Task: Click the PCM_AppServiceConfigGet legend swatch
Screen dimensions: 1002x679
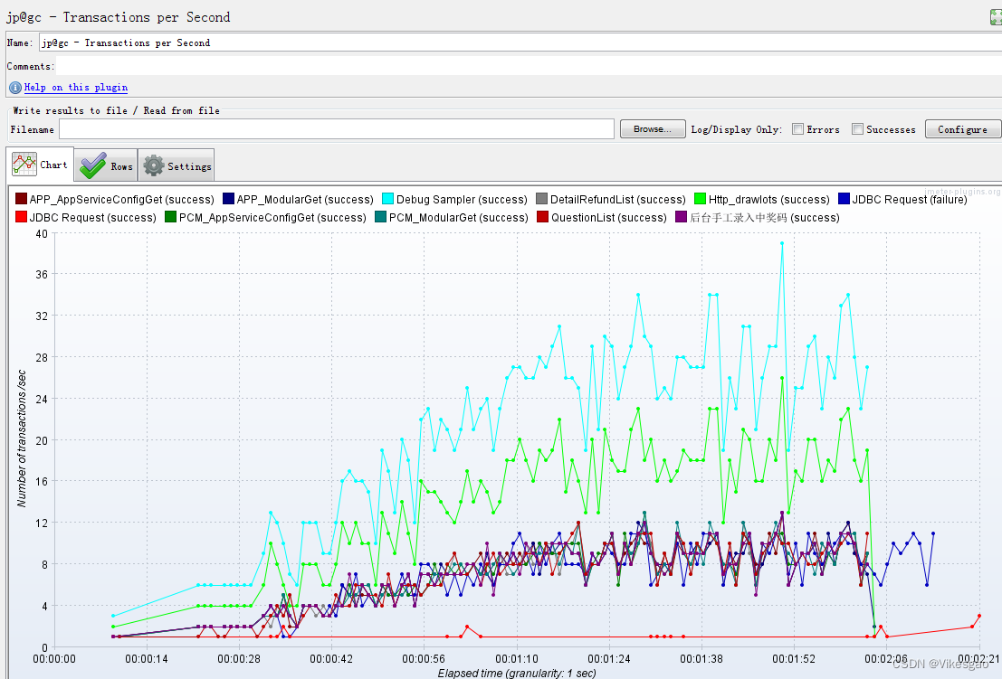Action: coord(171,217)
